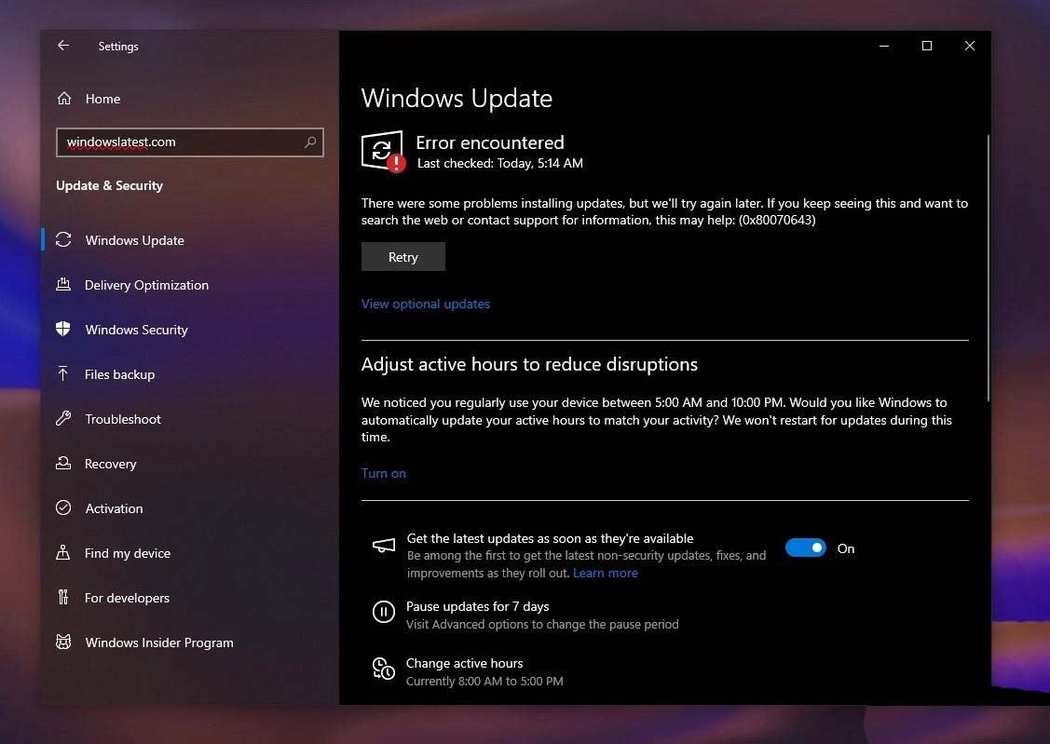The width and height of the screenshot is (1050, 744).
Task: Click the active hours clock icon
Action: tap(384, 669)
